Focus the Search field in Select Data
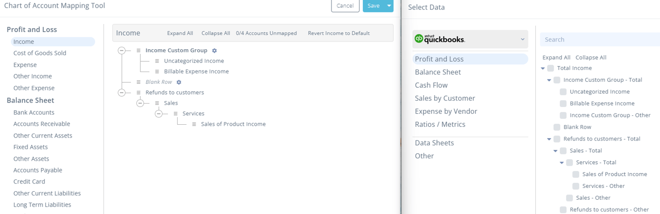Screen dimensions: 660x214 coord(600,39)
